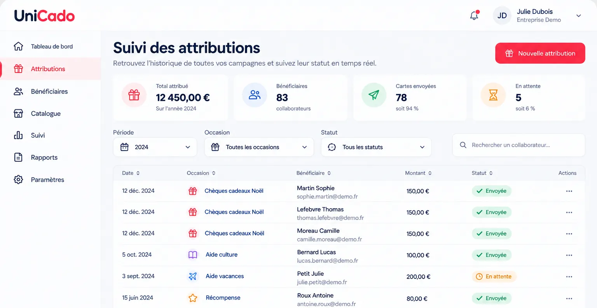
Task: Click the En attente hourglass icon
Action: coord(493,95)
